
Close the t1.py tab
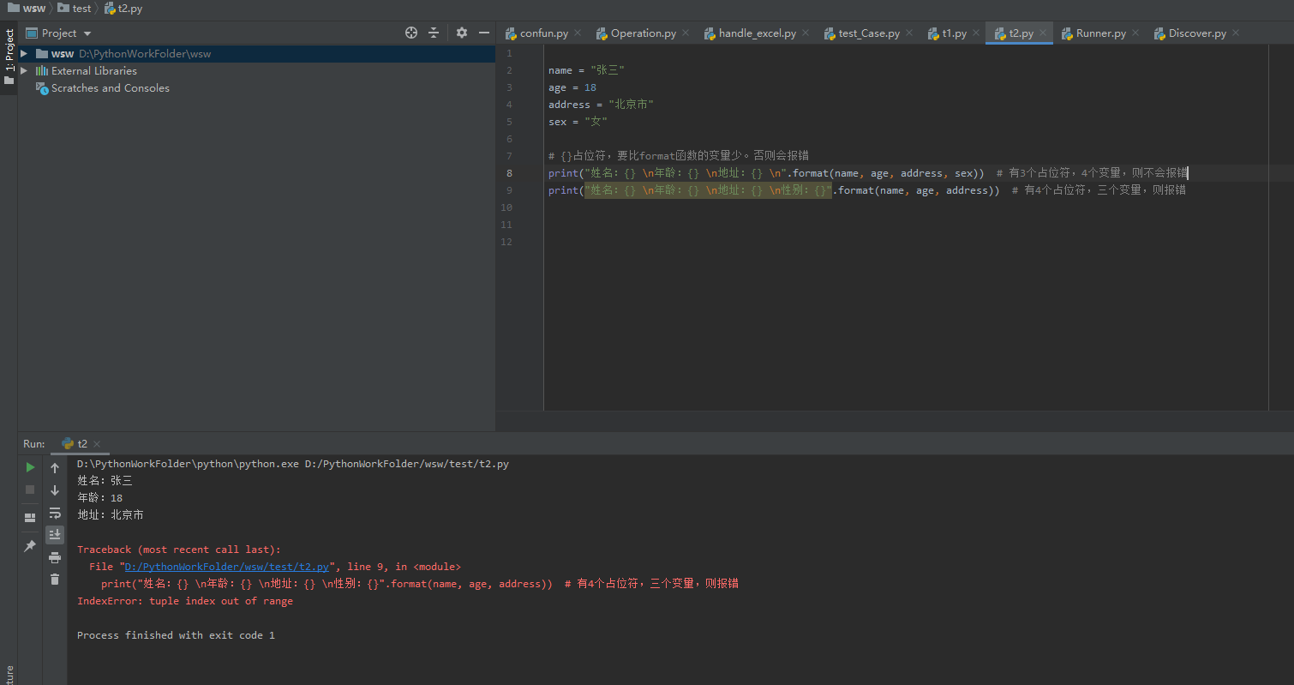976,33
